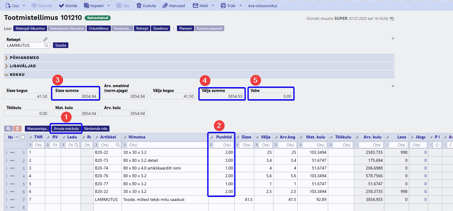
Task: Click the wrench icon in Punktid column header
Action: [x=212, y=137]
